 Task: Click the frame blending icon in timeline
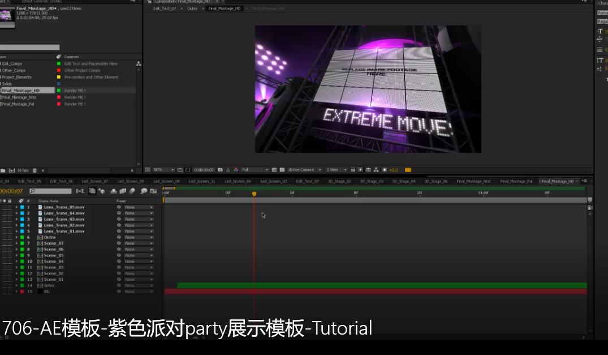pyautogui.click(x=123, y=191)
